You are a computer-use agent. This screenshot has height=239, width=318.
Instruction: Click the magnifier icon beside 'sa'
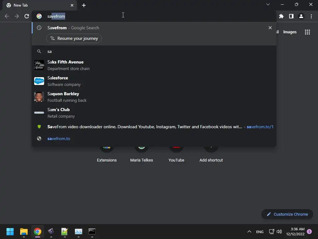point(39,51)
